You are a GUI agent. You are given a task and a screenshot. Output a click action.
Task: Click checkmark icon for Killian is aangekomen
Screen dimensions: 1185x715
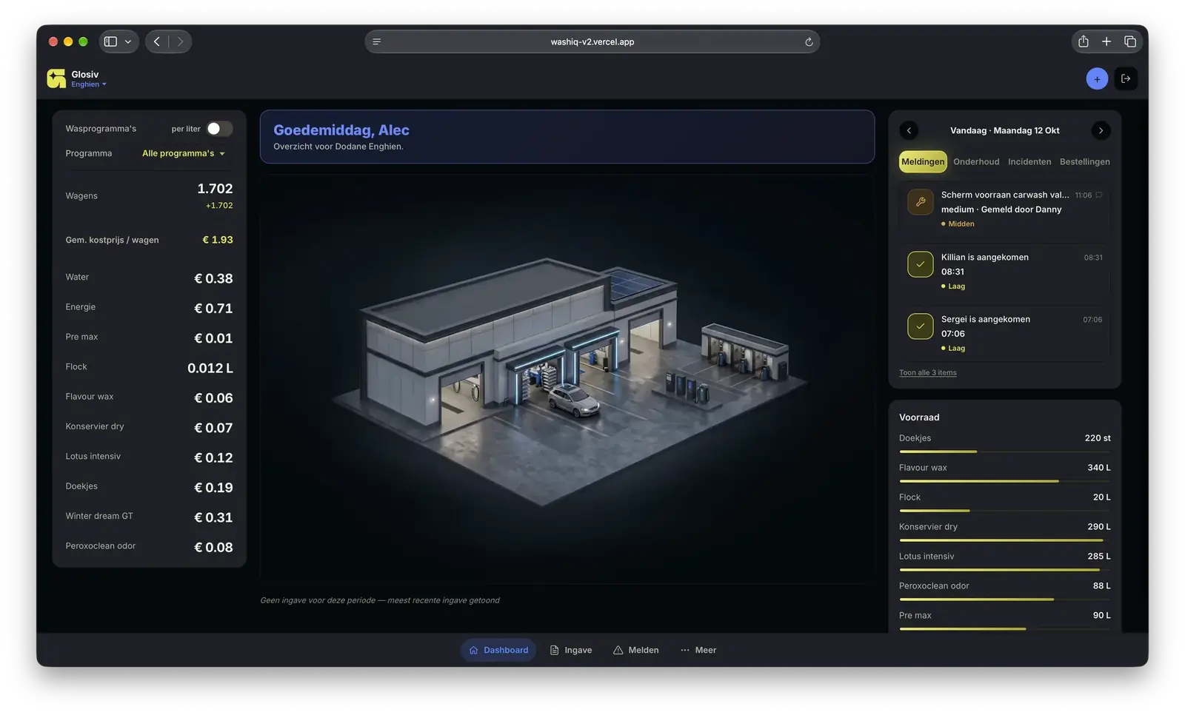click(x=921, y=263)
